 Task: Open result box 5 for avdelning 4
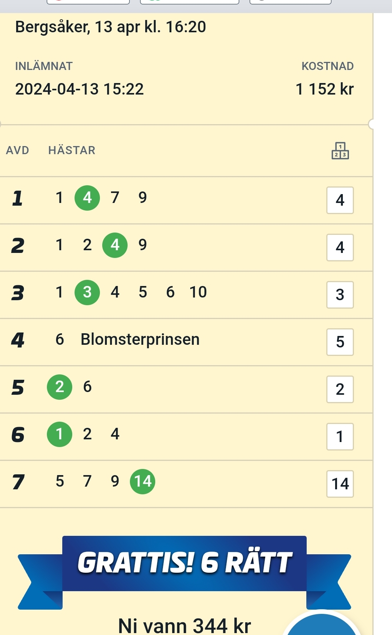click(x=340, y=342)
